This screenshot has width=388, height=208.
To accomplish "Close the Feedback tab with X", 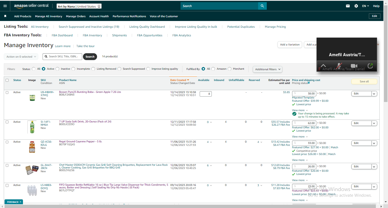I will (x=20, y=202).
